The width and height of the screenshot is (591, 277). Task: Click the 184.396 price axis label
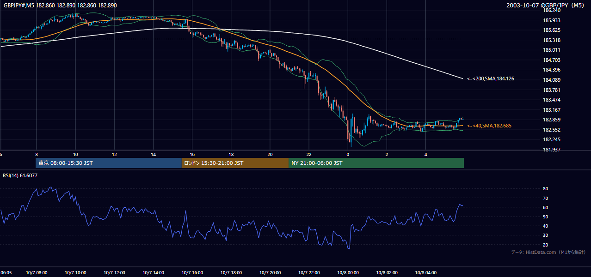click(x=551, y=70)
